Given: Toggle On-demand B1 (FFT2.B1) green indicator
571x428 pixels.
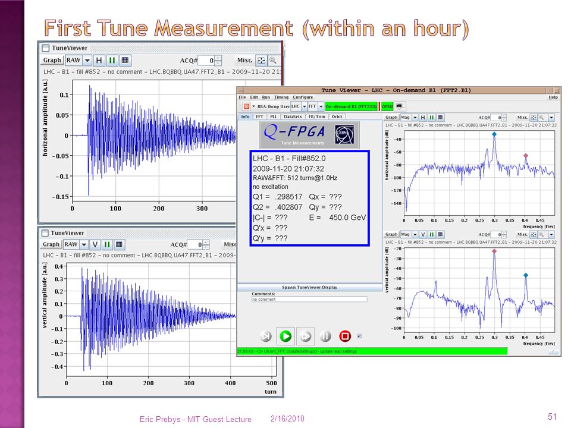Looking at the screenshot, I should (x=351, y=106).
